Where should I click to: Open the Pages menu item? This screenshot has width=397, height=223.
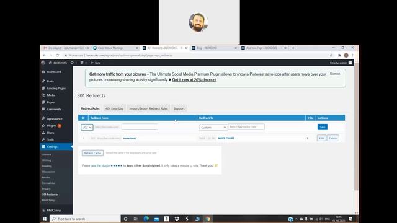(x=50, y=102)
